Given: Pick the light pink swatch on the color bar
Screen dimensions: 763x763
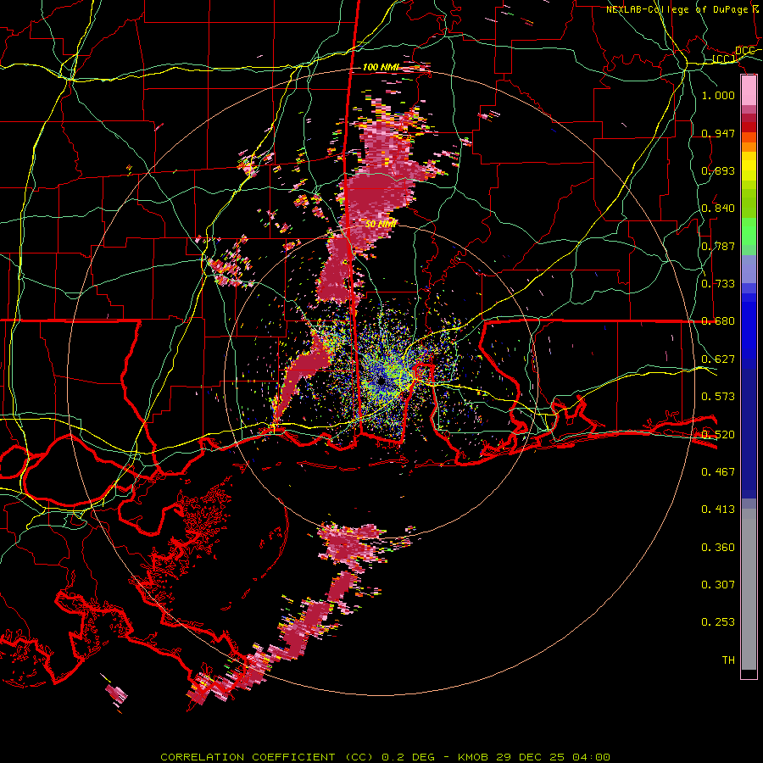Looking at the screenshot, I should pos(749,91).
